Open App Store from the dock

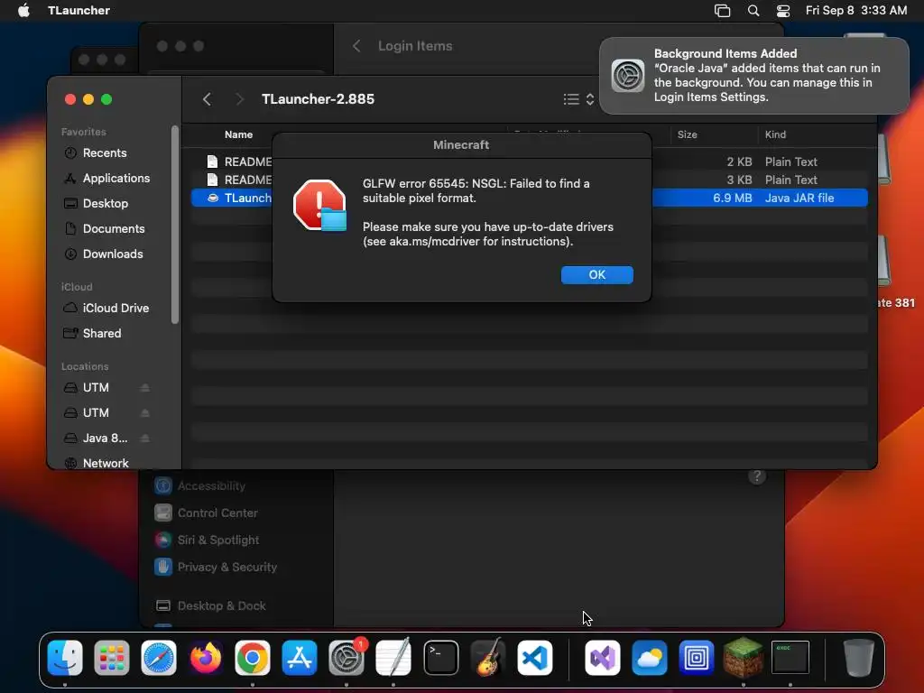300,657
